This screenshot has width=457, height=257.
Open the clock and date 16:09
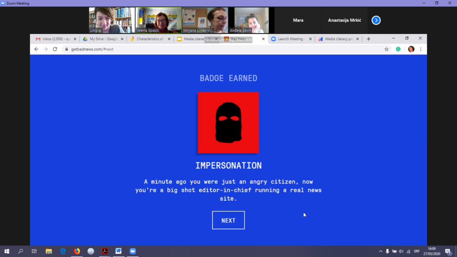[432, 251]
